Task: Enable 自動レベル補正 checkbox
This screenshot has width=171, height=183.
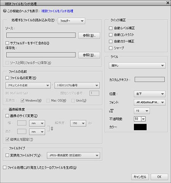Action: pyautogui.click(x=111, y=28)
